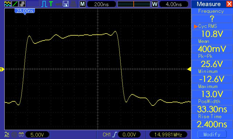
Task: Select the Minimum measurement item
Action: pyautogui.click(x=208, y=71)
